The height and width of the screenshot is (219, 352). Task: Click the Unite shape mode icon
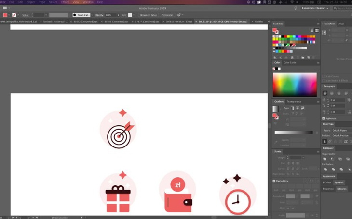pos(325,159)
